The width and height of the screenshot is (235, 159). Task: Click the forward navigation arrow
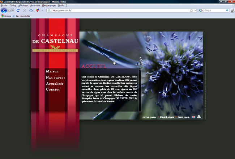click(9, 11)
